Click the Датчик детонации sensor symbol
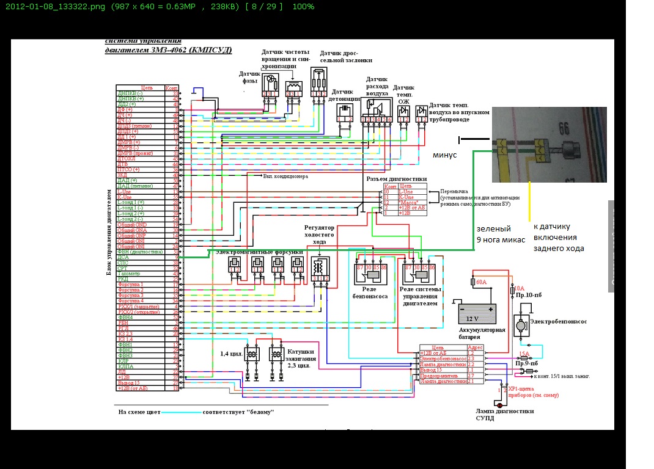 345,112
